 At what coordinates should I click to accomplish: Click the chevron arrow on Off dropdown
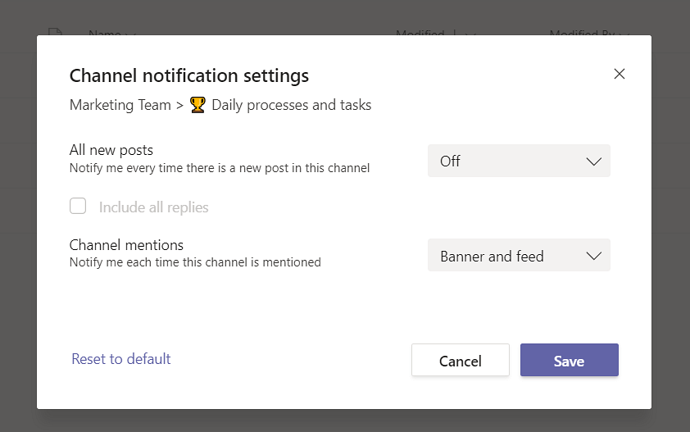click(x=594, y=161)
